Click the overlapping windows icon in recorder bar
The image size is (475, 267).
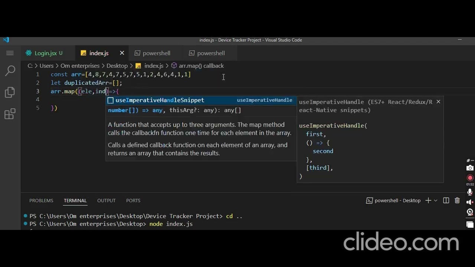click(x=470, y=224)
